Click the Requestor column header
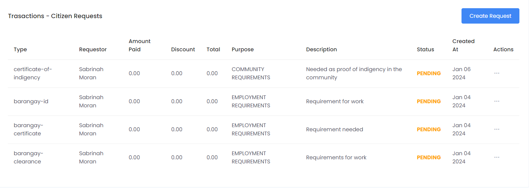The image size is (529, 188). click(x=93, y=50)
